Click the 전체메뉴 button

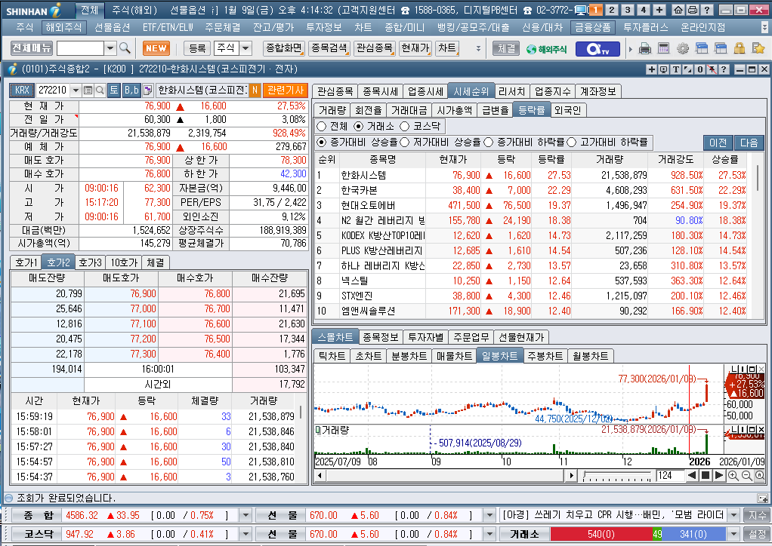click(32, 48)
